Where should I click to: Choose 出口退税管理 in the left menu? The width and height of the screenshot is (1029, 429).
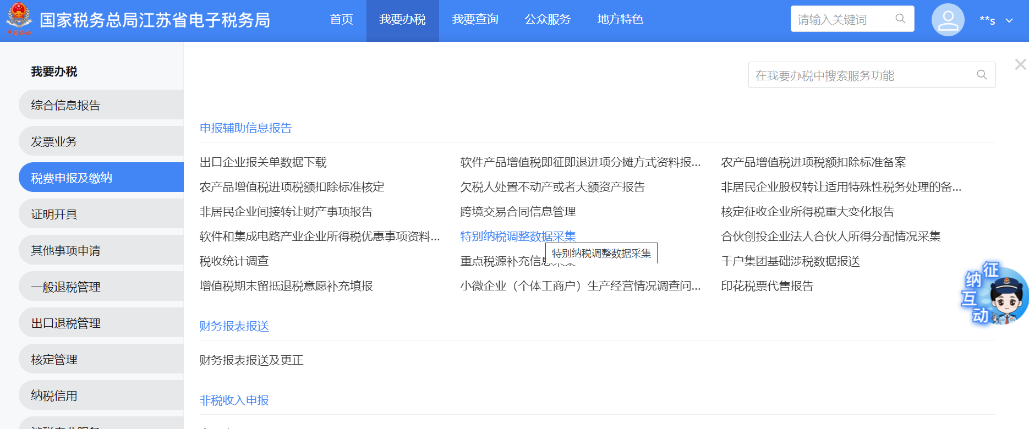65,323
